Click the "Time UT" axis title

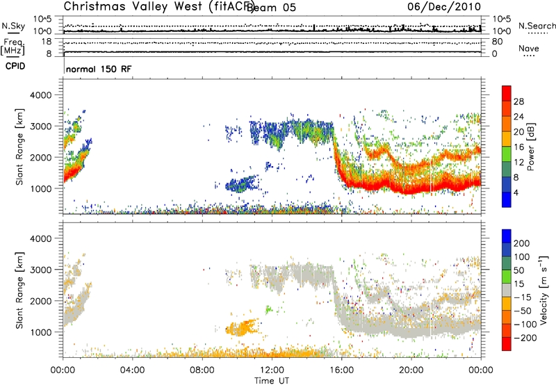(x=272, y=381)
